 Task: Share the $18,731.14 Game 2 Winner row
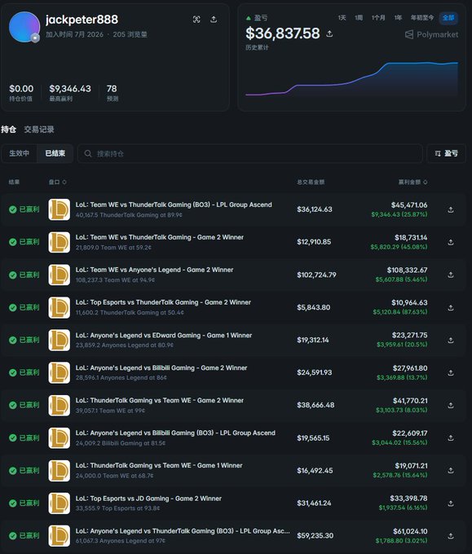point(451,243)
